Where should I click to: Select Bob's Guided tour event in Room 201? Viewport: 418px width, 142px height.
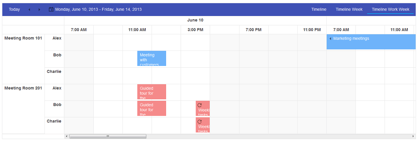(152, 108)
